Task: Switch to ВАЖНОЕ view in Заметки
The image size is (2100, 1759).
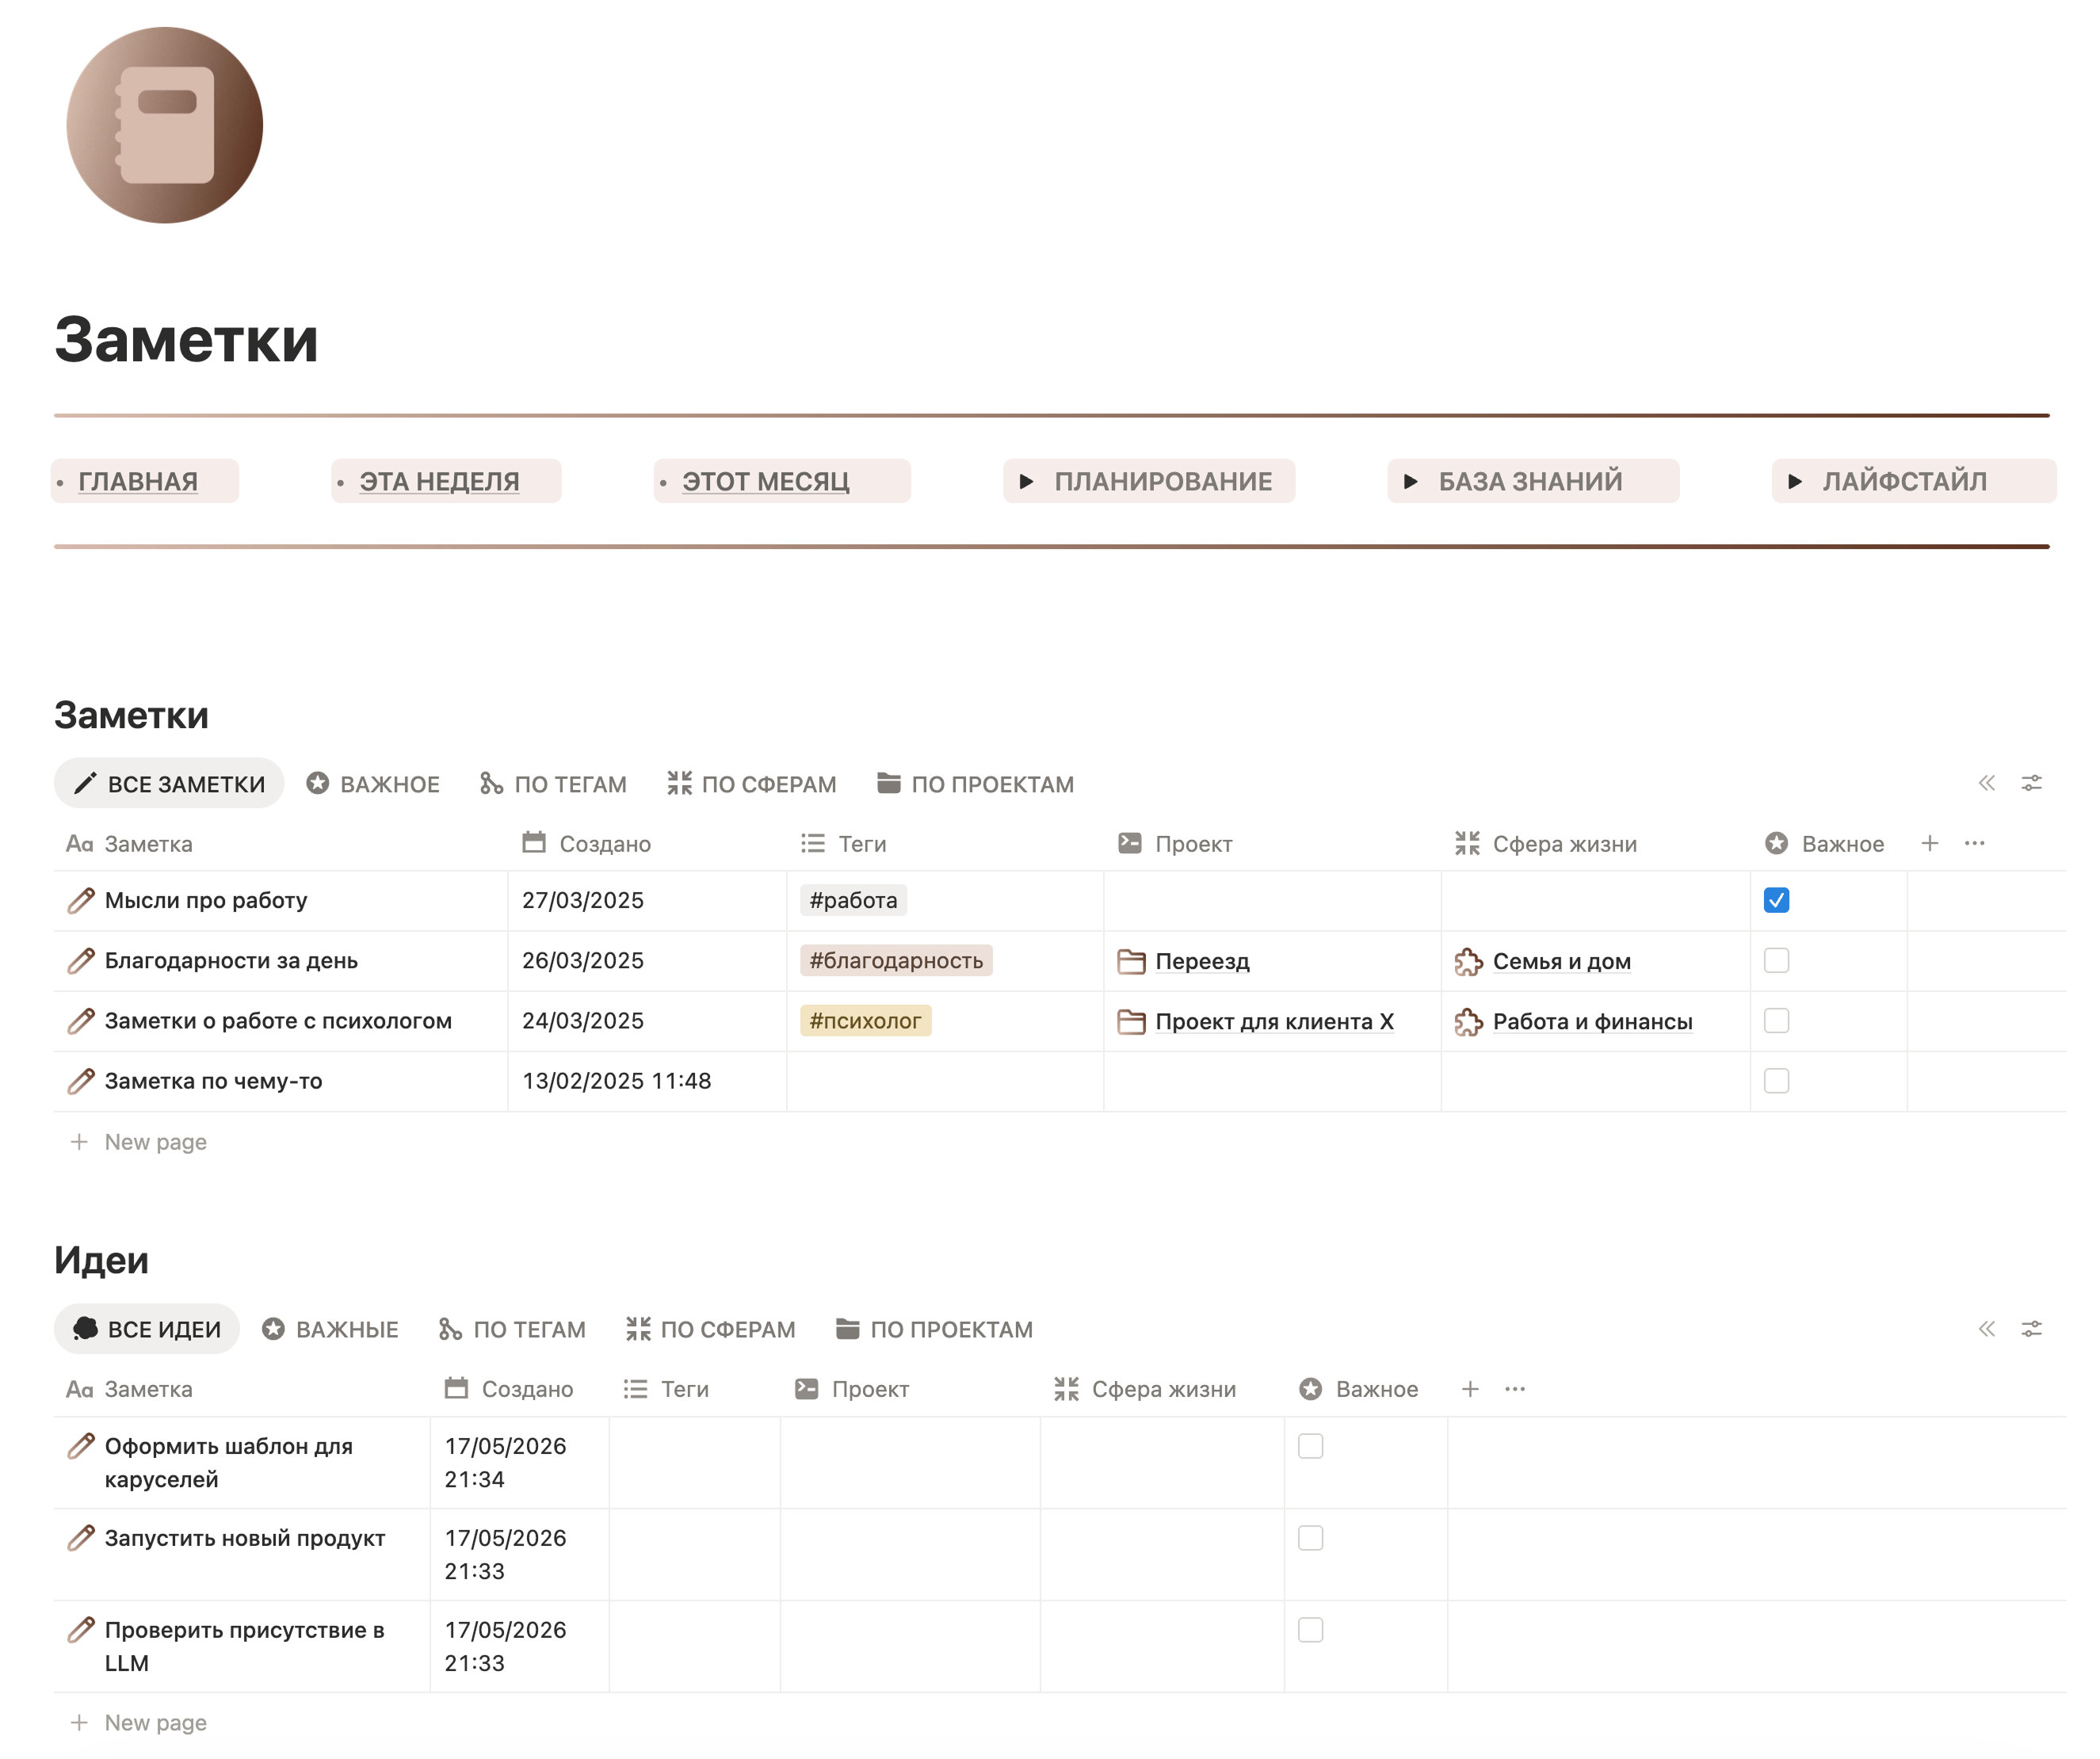Action: tap(373, 783)
